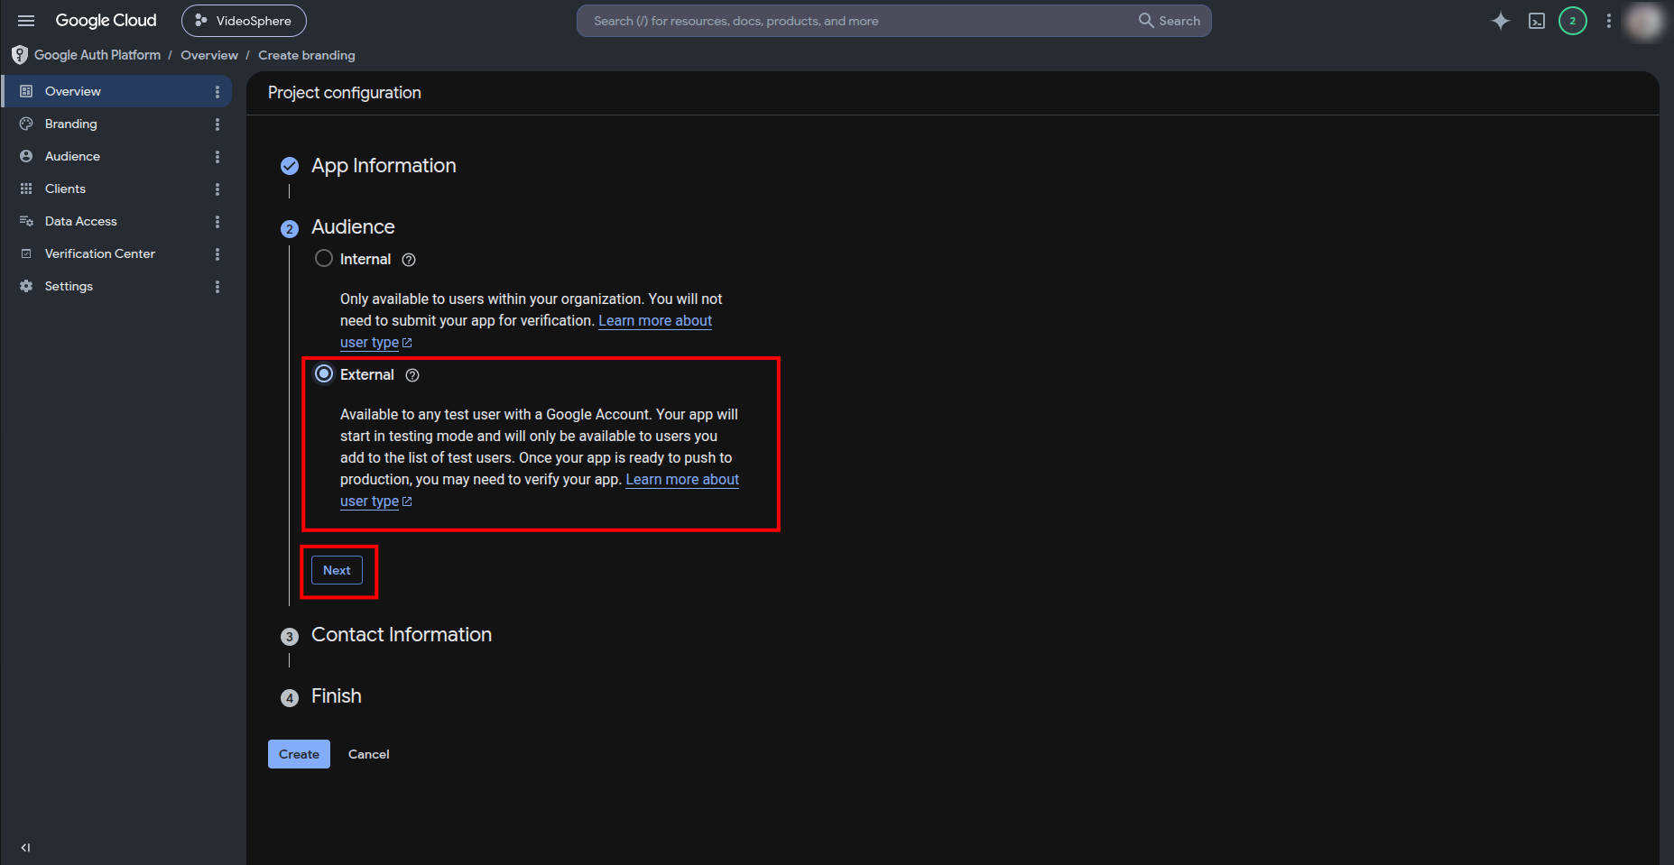This screenshot has height=865, width=1674.
Task: Open the main navigation hamburger menu
Action: point(26,21)
